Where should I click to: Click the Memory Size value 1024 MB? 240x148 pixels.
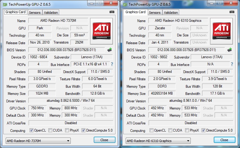42,93
